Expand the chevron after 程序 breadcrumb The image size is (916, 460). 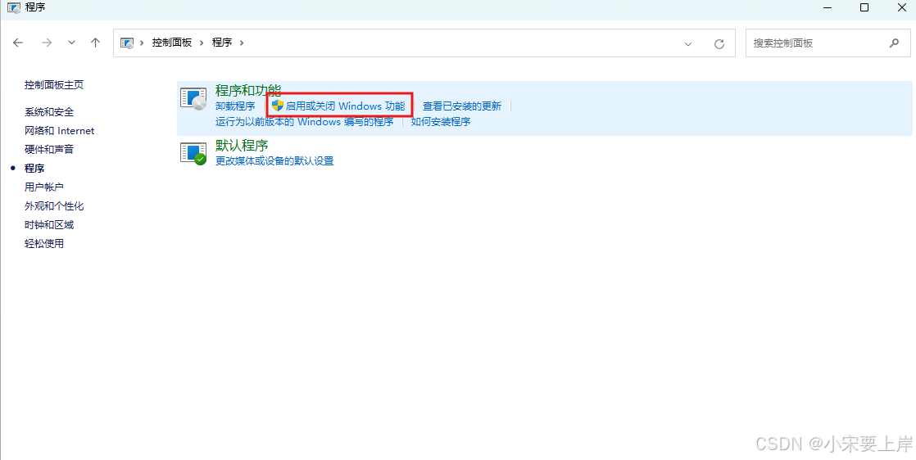tap(242, 43)
